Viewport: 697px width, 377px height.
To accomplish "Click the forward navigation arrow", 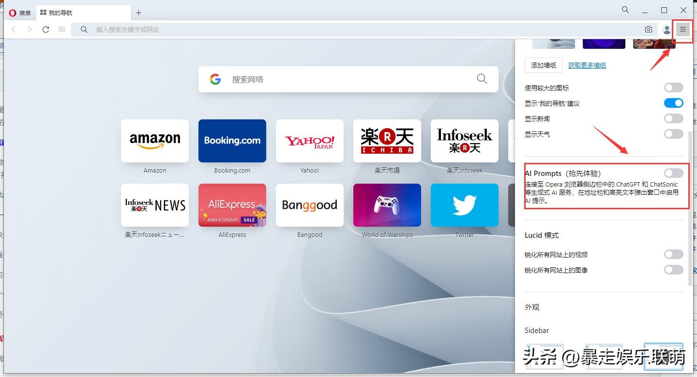I will point(30,29).
